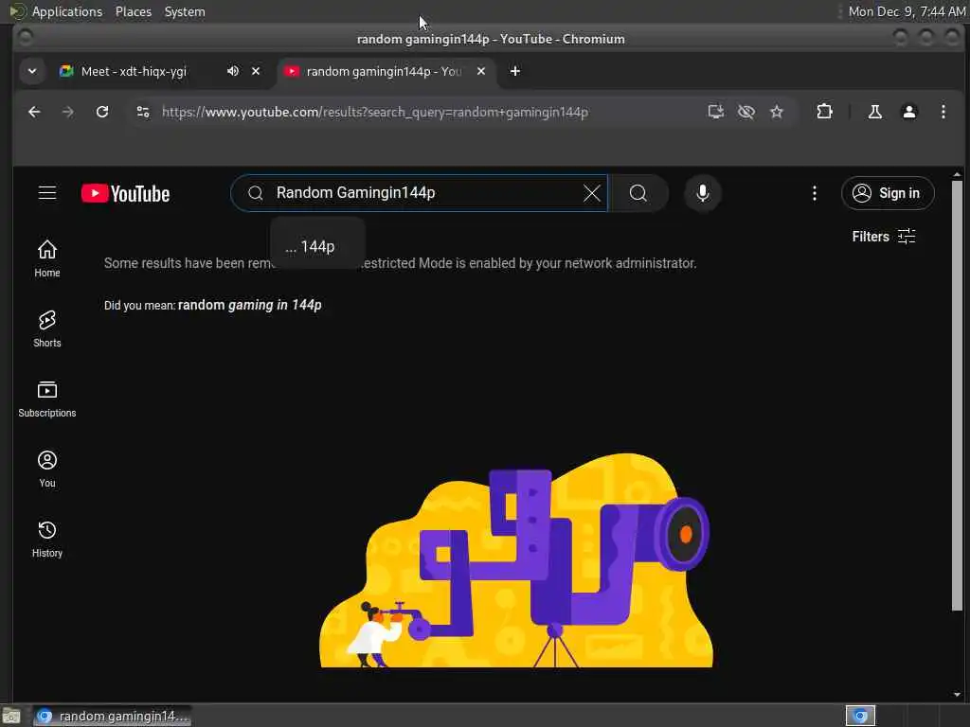The height and width of the screenshot is (727, 970).
Task: Open the tab search dropdown chevron
Action: coord(32,71)
